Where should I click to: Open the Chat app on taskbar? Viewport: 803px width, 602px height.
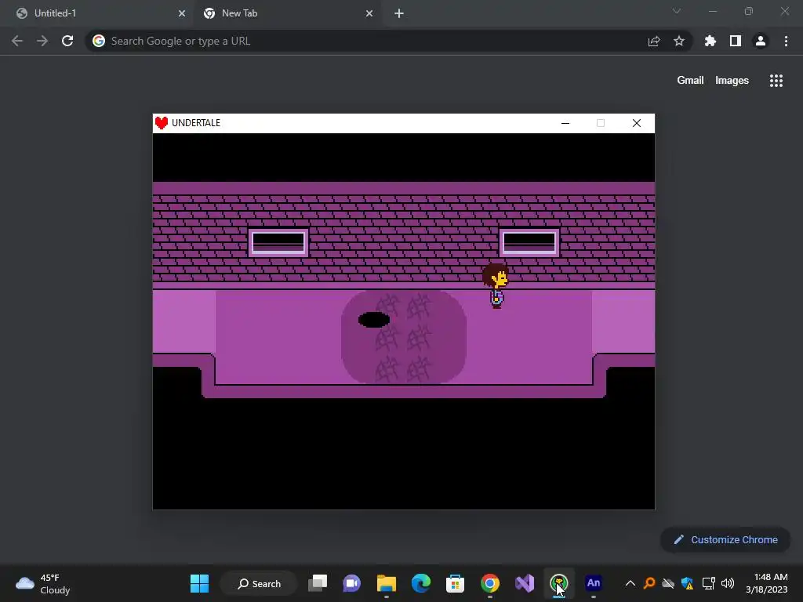point(352,583)
